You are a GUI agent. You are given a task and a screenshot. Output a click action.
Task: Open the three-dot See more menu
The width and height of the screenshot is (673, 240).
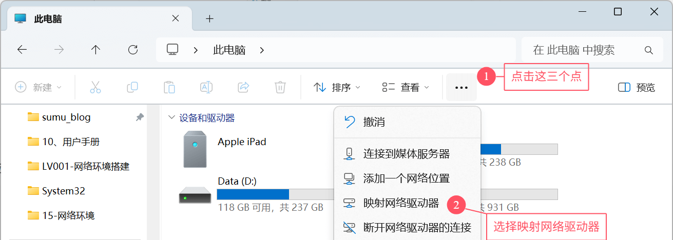coord(462,87)
